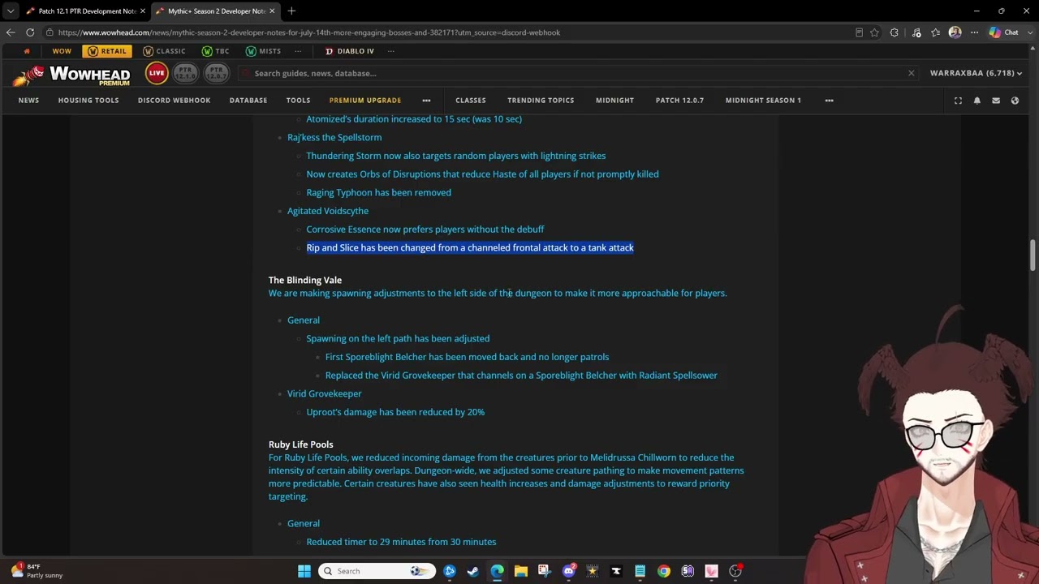Open the browser tab search dropdown
Viewport: 1039px width, 584px height.
[10, 11]
